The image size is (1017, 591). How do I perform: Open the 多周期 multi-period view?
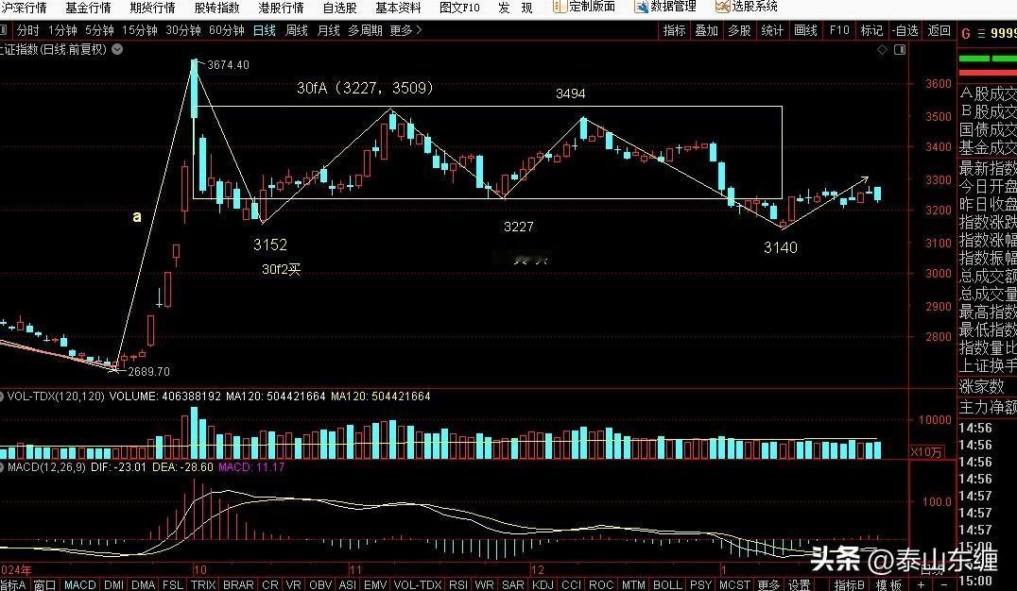pyautogui.click(x=365, y=30)
